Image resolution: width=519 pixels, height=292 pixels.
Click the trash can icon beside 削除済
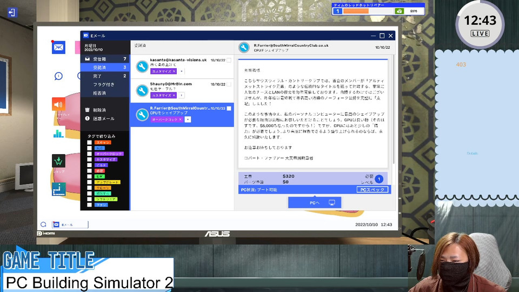pyautogui.click(x=88, y=110)
